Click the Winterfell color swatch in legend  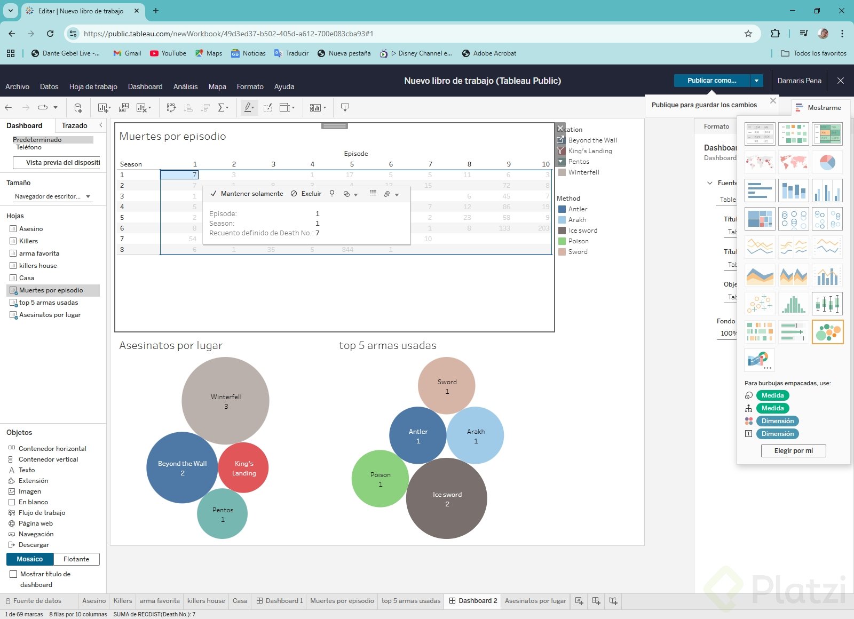tap(562, 172)
